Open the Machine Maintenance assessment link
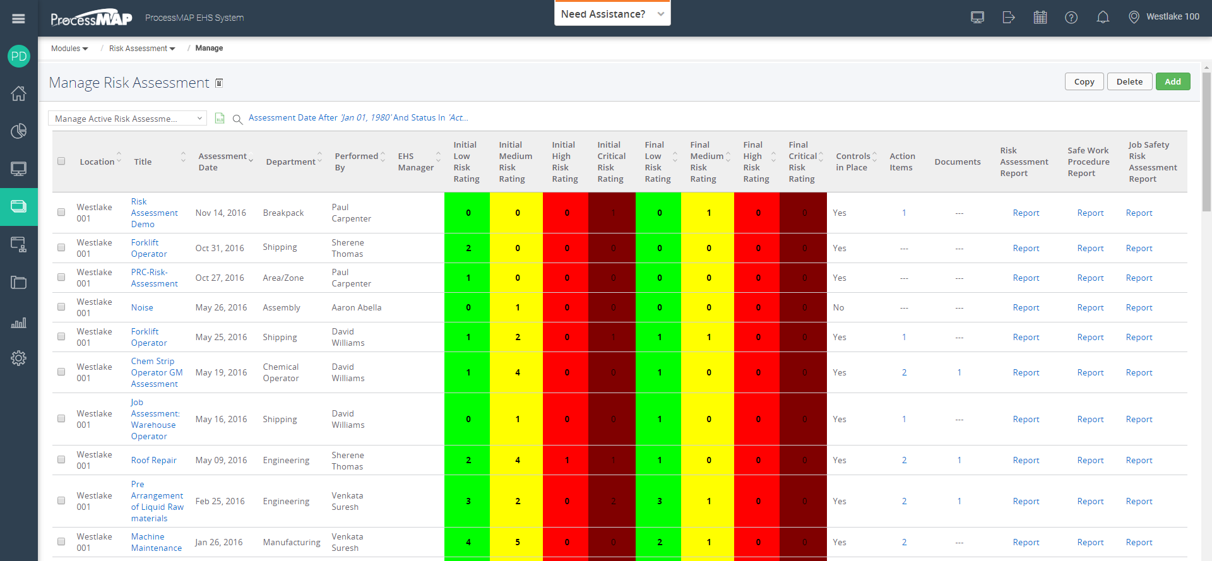 [x=156, y=542]
